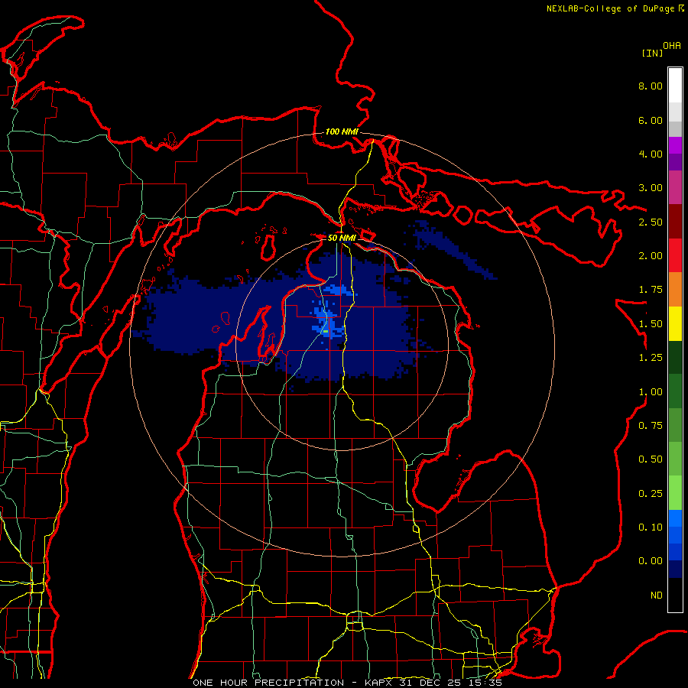Click the 0.75 legend value
This screenshot has height=688, width=688.
click(x=651, y=426)
